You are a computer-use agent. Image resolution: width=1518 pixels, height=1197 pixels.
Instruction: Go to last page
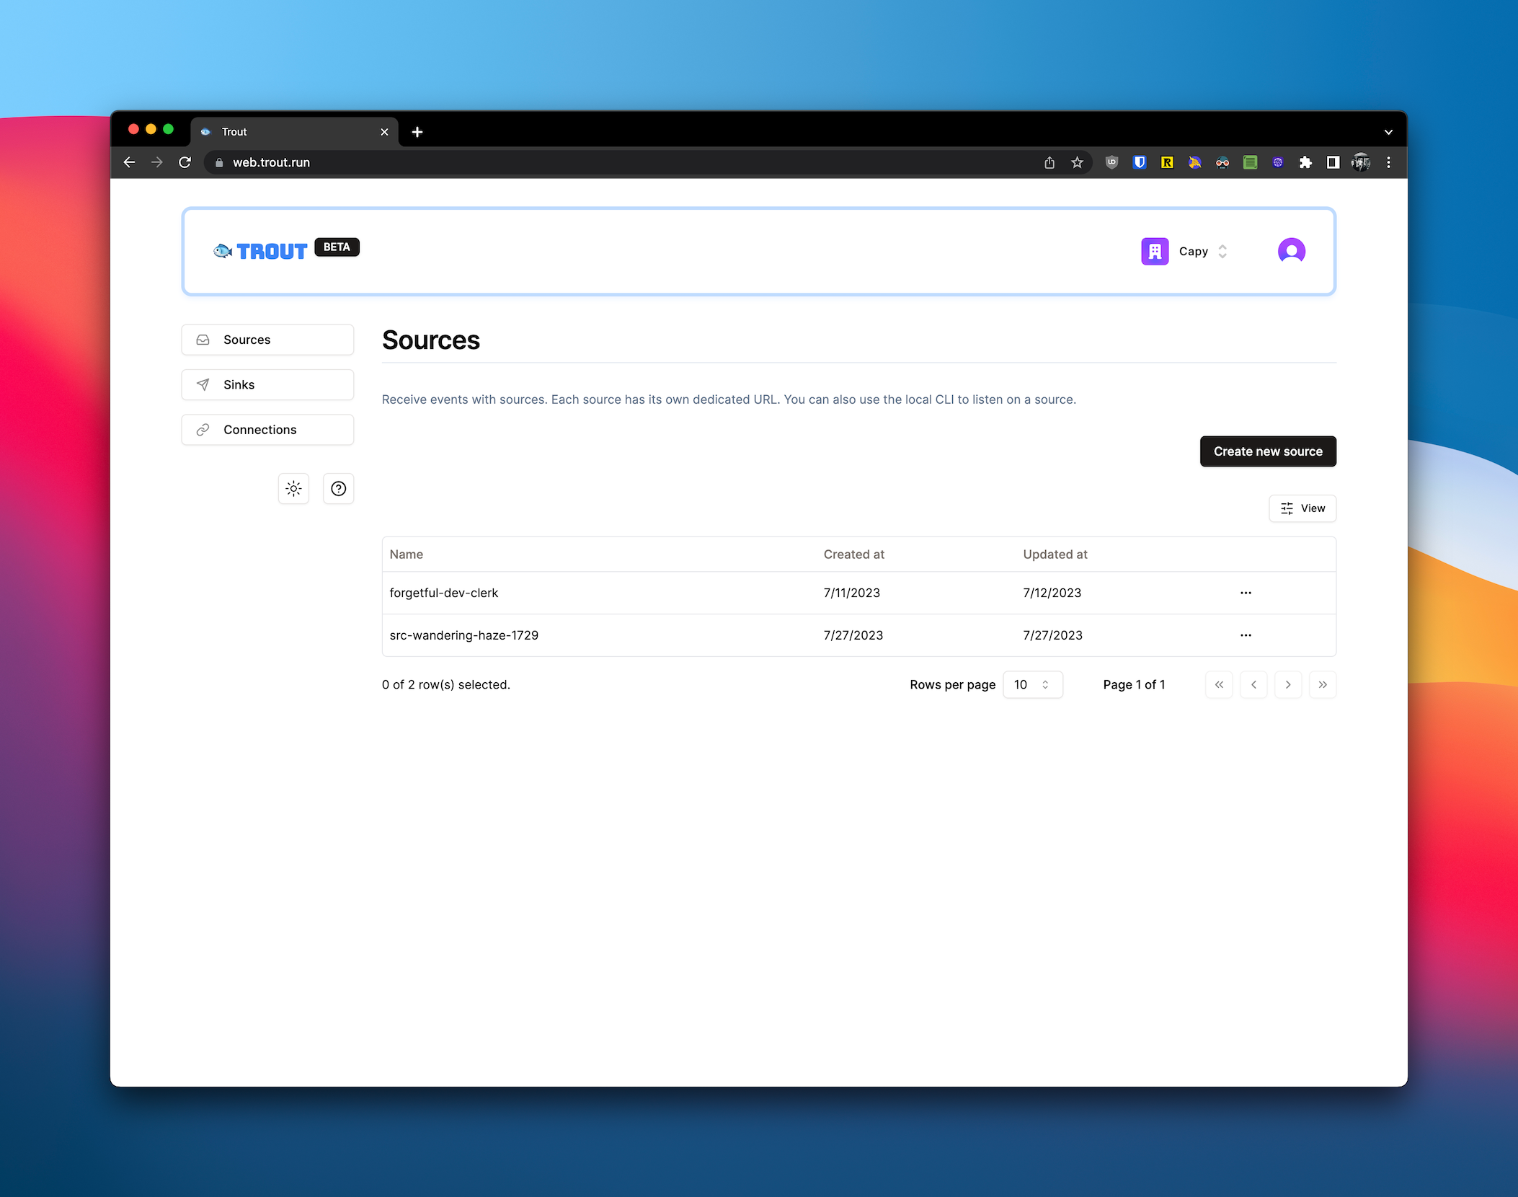[1323, 684]
